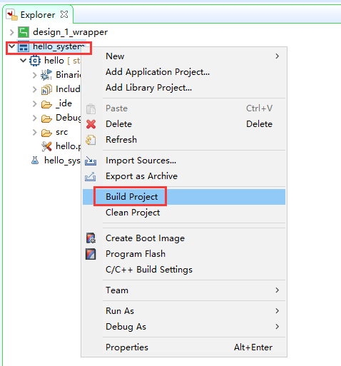Click the Refresh icon in context menu
This screenshot has height=366, width=341.
tap(91, 140)
